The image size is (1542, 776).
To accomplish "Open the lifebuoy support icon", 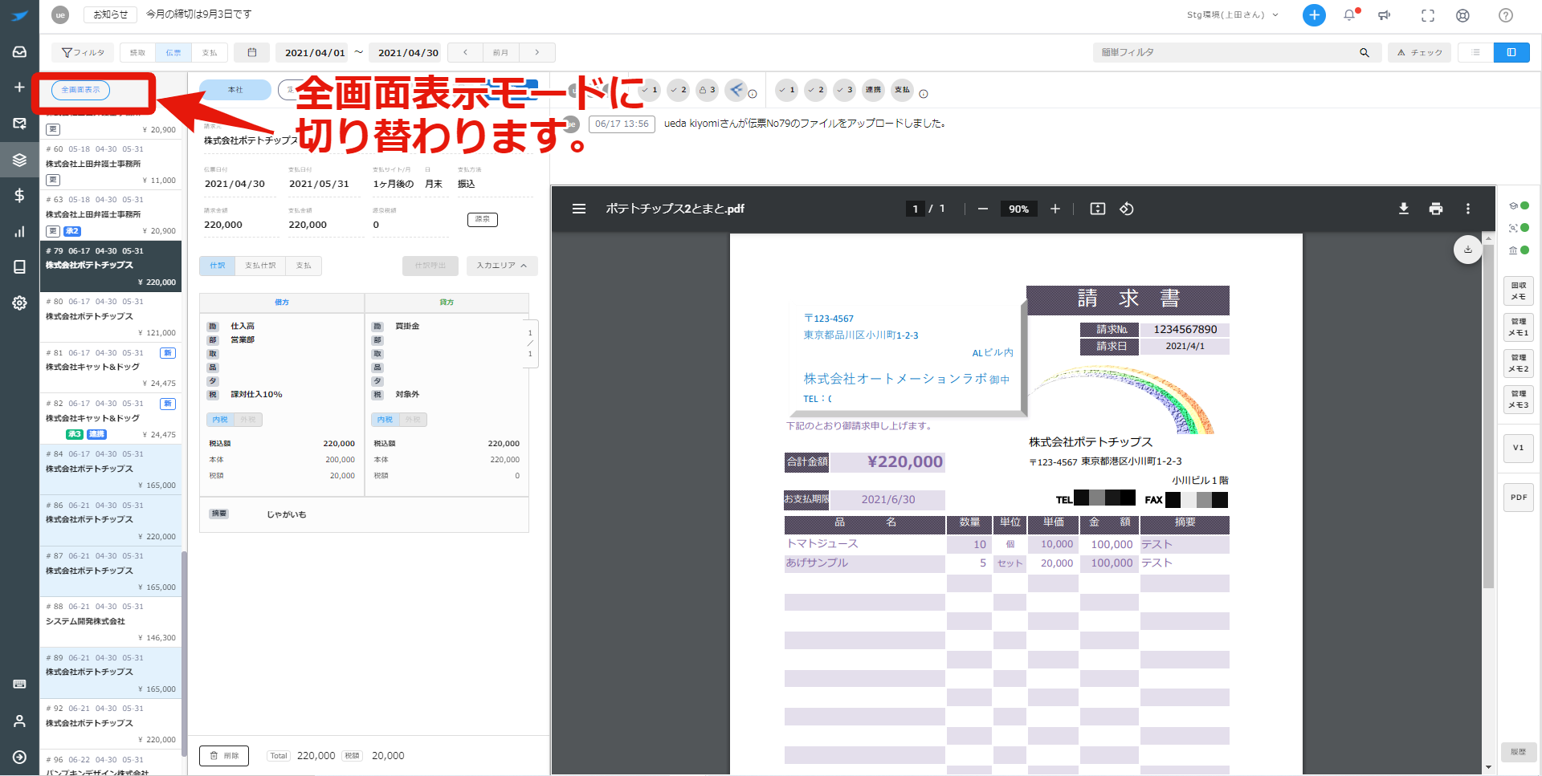I will point(1463,15).
